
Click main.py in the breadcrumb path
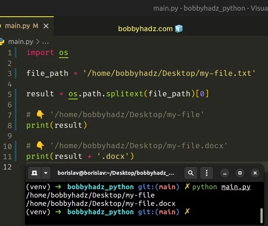coord(21,42)
